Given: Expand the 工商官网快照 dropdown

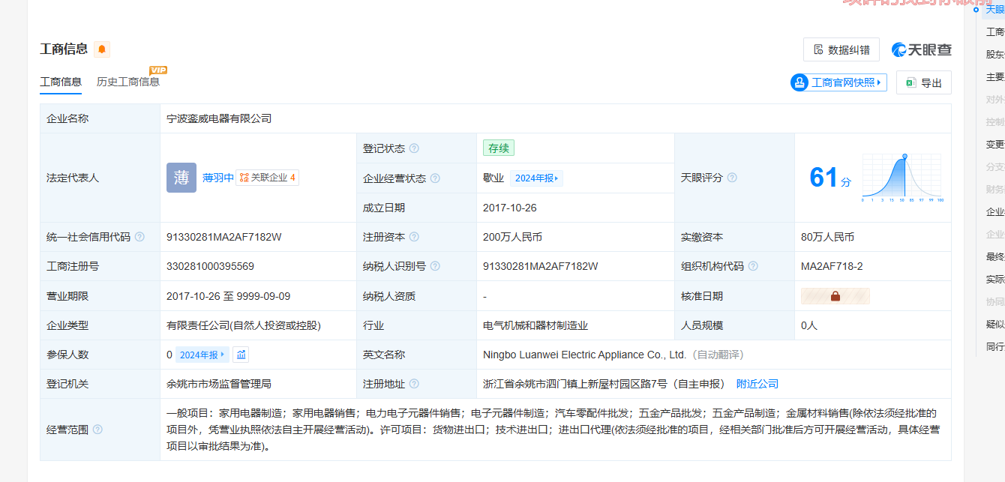Looking at the screenshot, I should point(838,82).
